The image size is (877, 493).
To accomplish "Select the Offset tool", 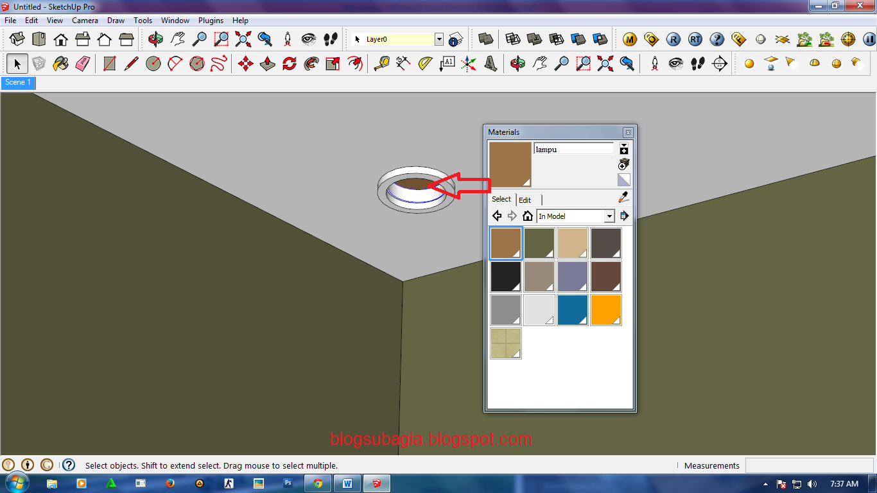I will (x=355, y=64).
